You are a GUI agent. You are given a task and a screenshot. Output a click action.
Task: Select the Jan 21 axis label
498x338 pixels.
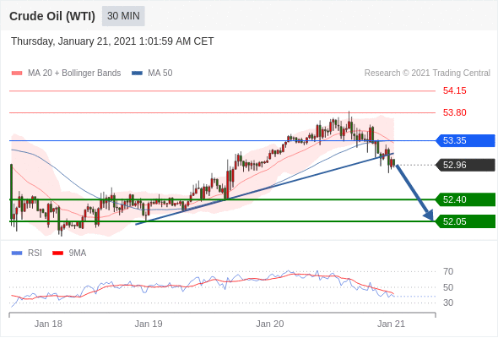391,324
